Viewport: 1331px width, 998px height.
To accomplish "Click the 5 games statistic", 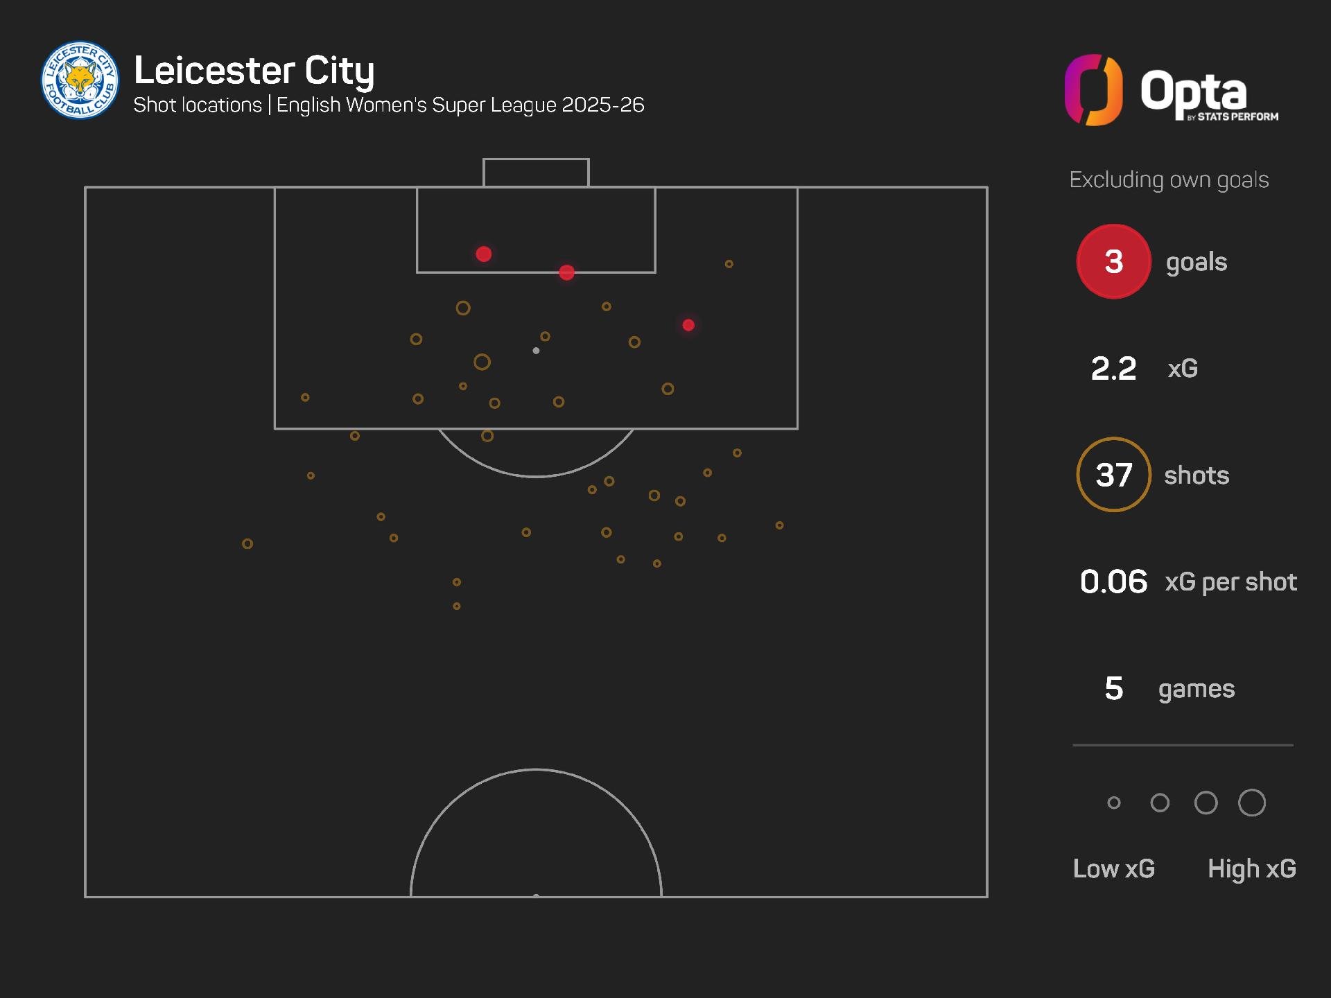I will (1113, 688).
